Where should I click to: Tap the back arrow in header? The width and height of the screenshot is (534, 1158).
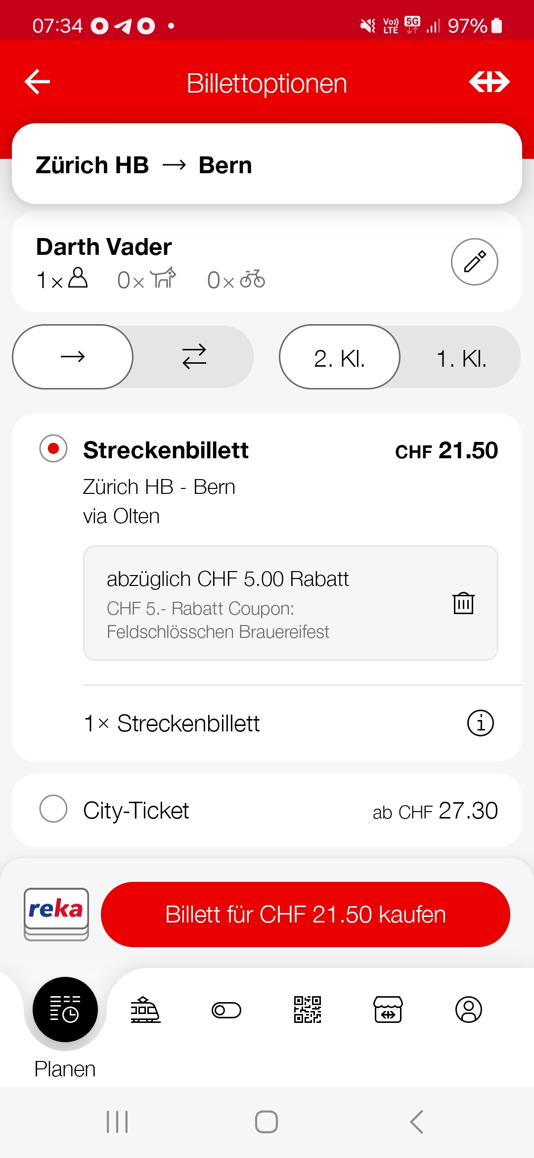coord(38,82)
